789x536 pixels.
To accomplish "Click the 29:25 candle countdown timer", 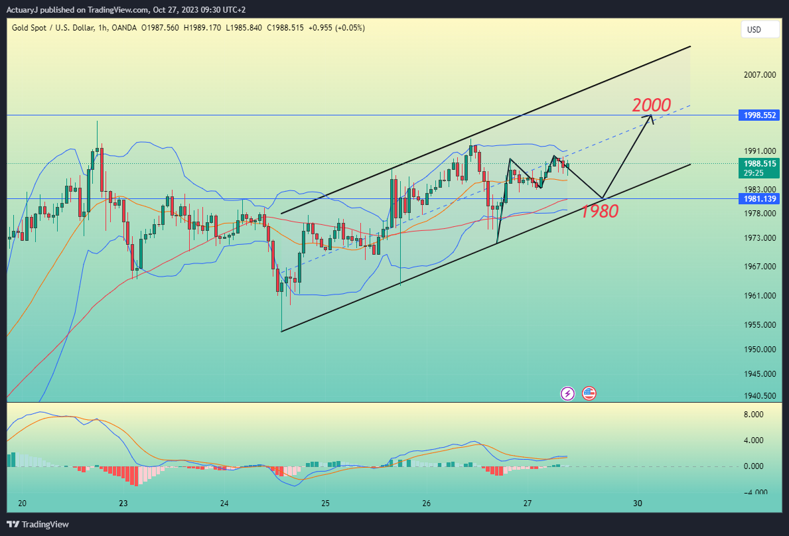I will pos(753,173).
